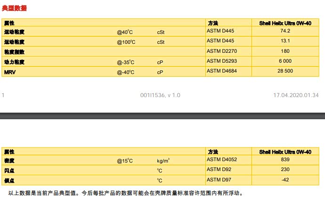This screenshot has width=325, height=197.
Task: Click the second table's 方法 column header
Action: (213, 152)
